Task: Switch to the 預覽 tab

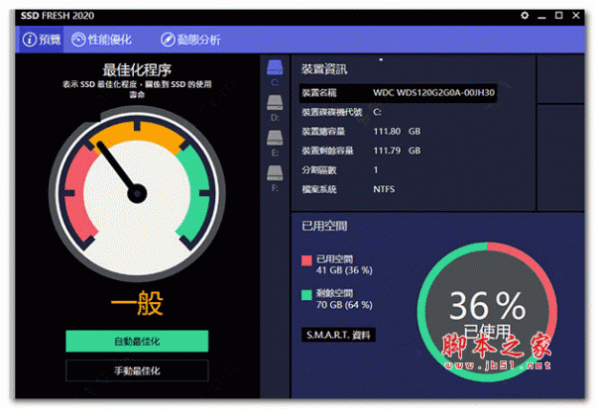Action: click(x=41, y=40)
